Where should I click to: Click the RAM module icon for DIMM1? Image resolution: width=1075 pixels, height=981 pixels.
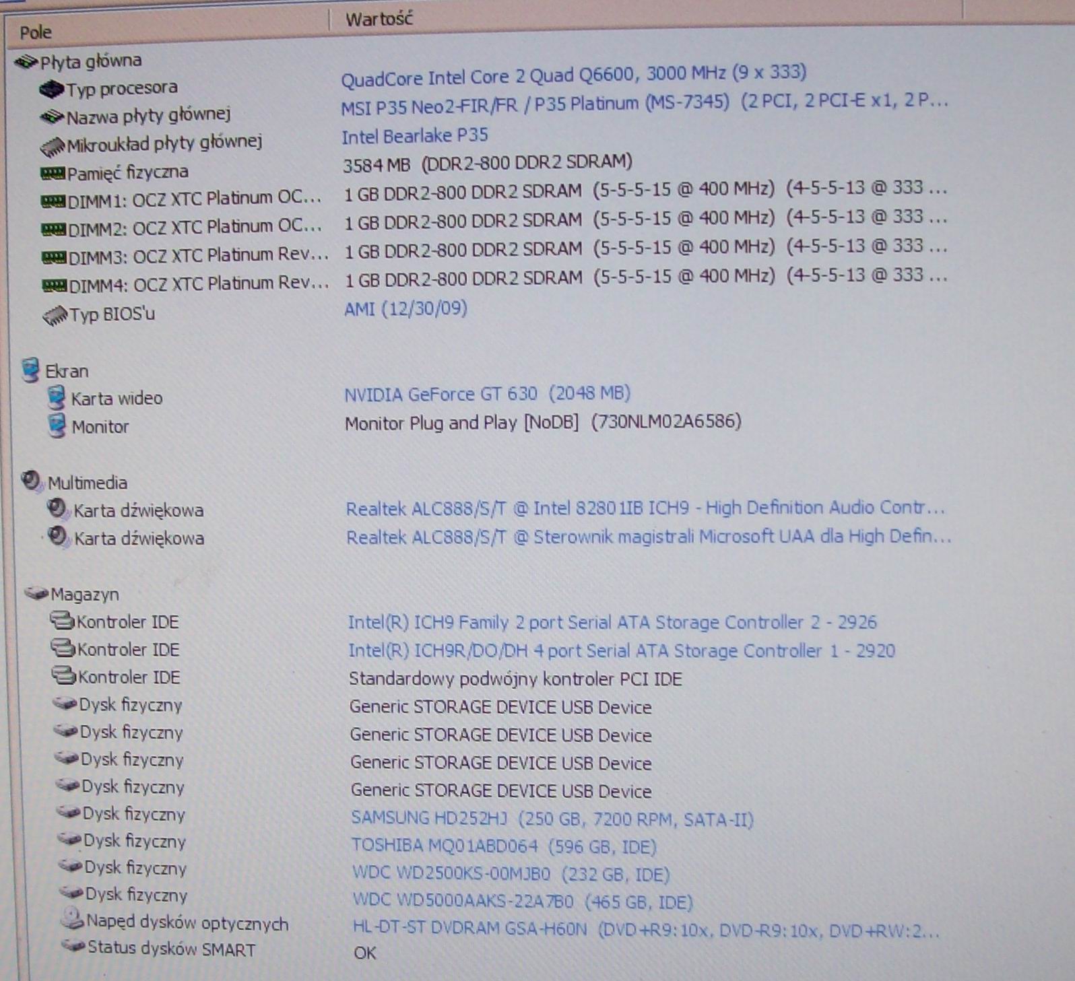(x=53, y=201)
